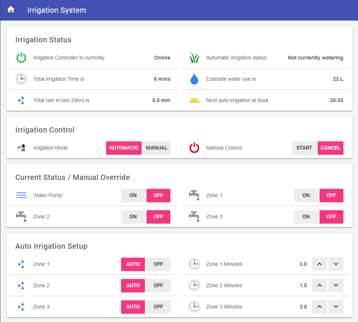Click the clock icon beside Zone 3 Minutes
Viewport: 358px width, 322px height.
pos(194,307)
